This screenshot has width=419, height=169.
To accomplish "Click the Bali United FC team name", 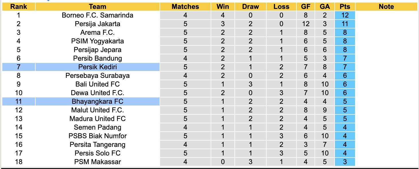I will pyautogui.click(x=98, y=84).
